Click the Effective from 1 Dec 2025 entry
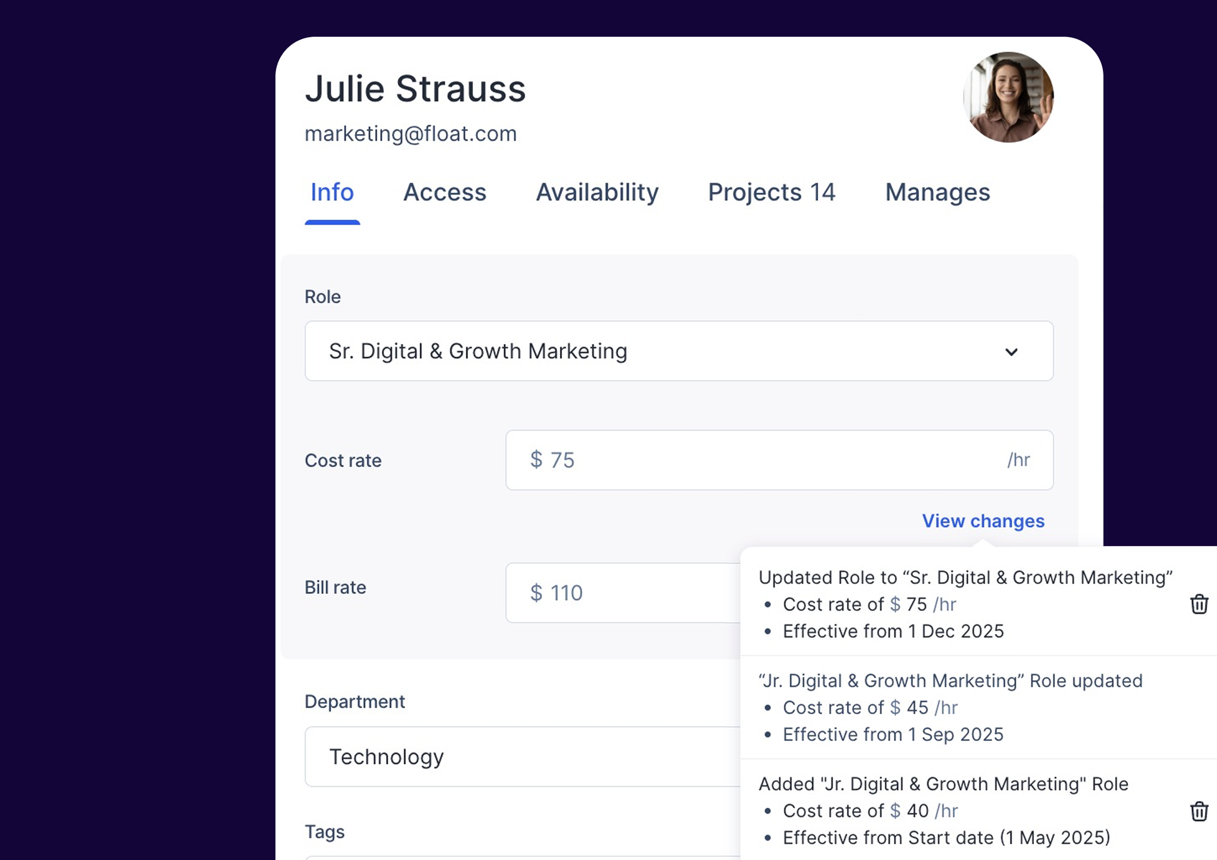The height and width of the screenshot is (860, 1217). [x=893, y=631]
